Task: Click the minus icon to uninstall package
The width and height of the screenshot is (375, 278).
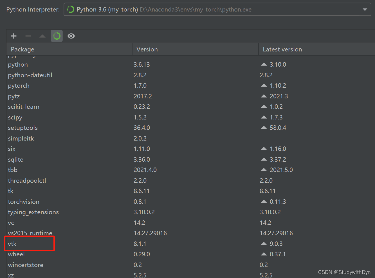Action: (x=28, y=36)
